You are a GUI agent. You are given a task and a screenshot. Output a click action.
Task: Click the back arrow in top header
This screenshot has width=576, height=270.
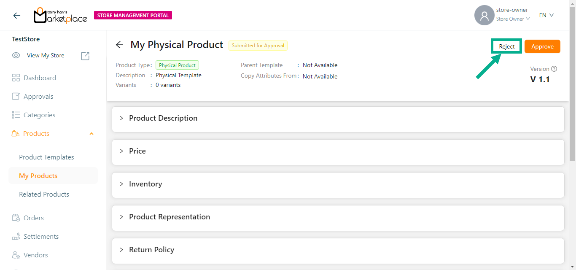tap(16, 16)
